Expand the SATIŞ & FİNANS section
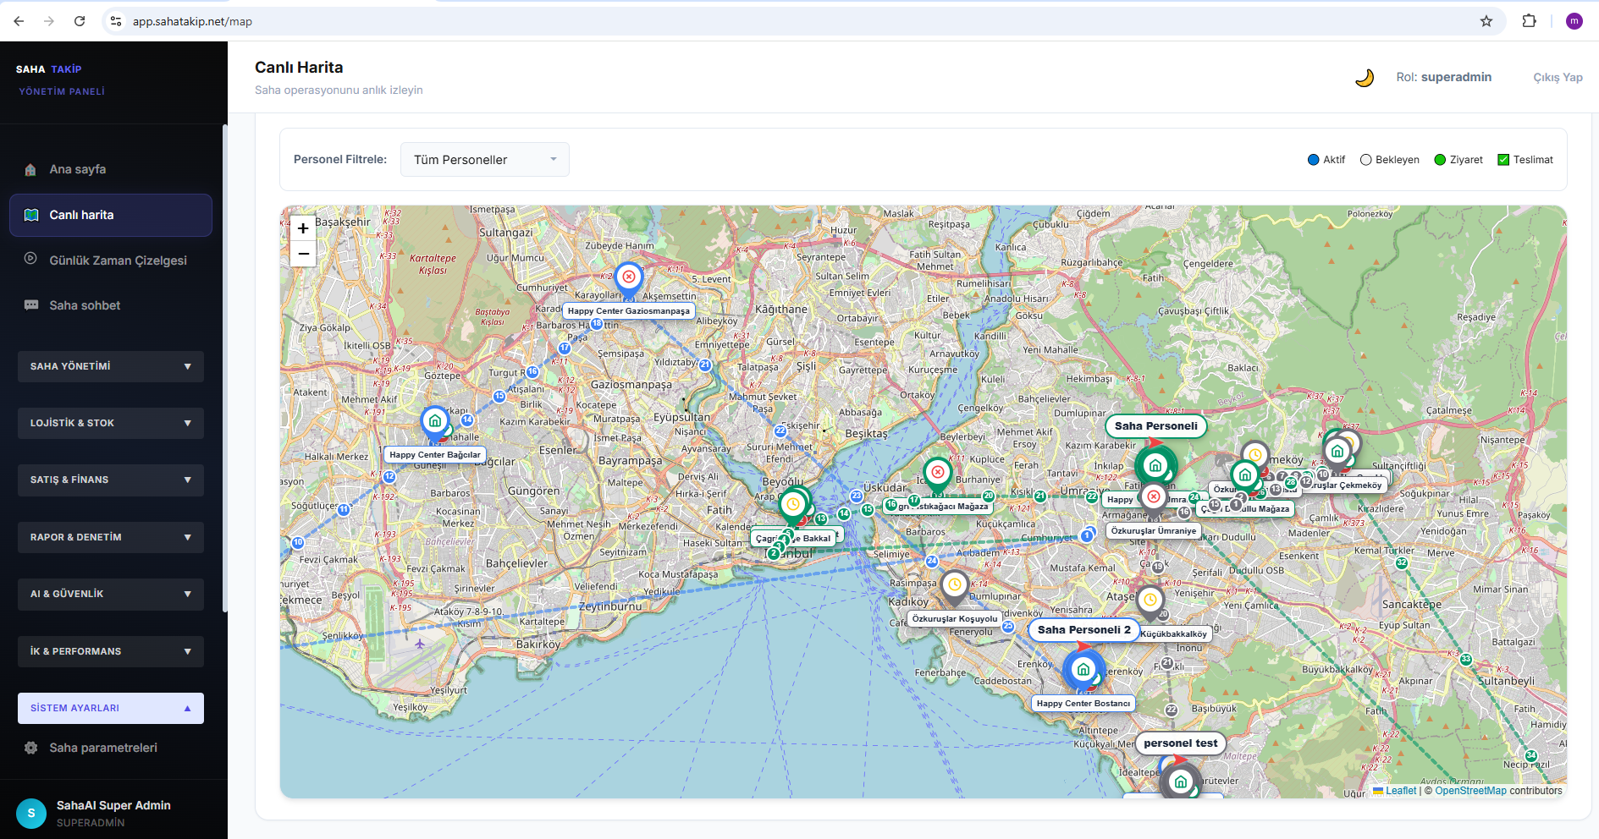Screen dimensions: 1599x839 click(111, 480)
